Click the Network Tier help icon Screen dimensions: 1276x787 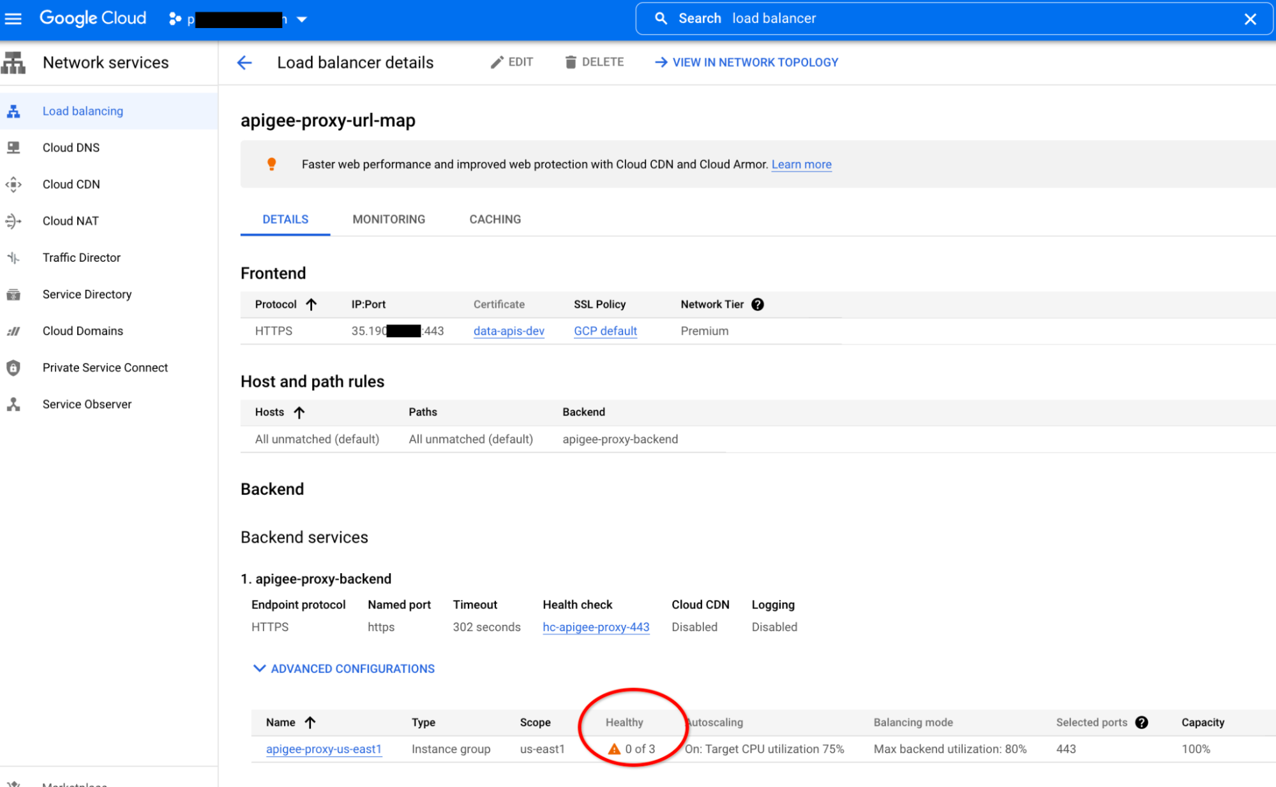pos(758,304)
